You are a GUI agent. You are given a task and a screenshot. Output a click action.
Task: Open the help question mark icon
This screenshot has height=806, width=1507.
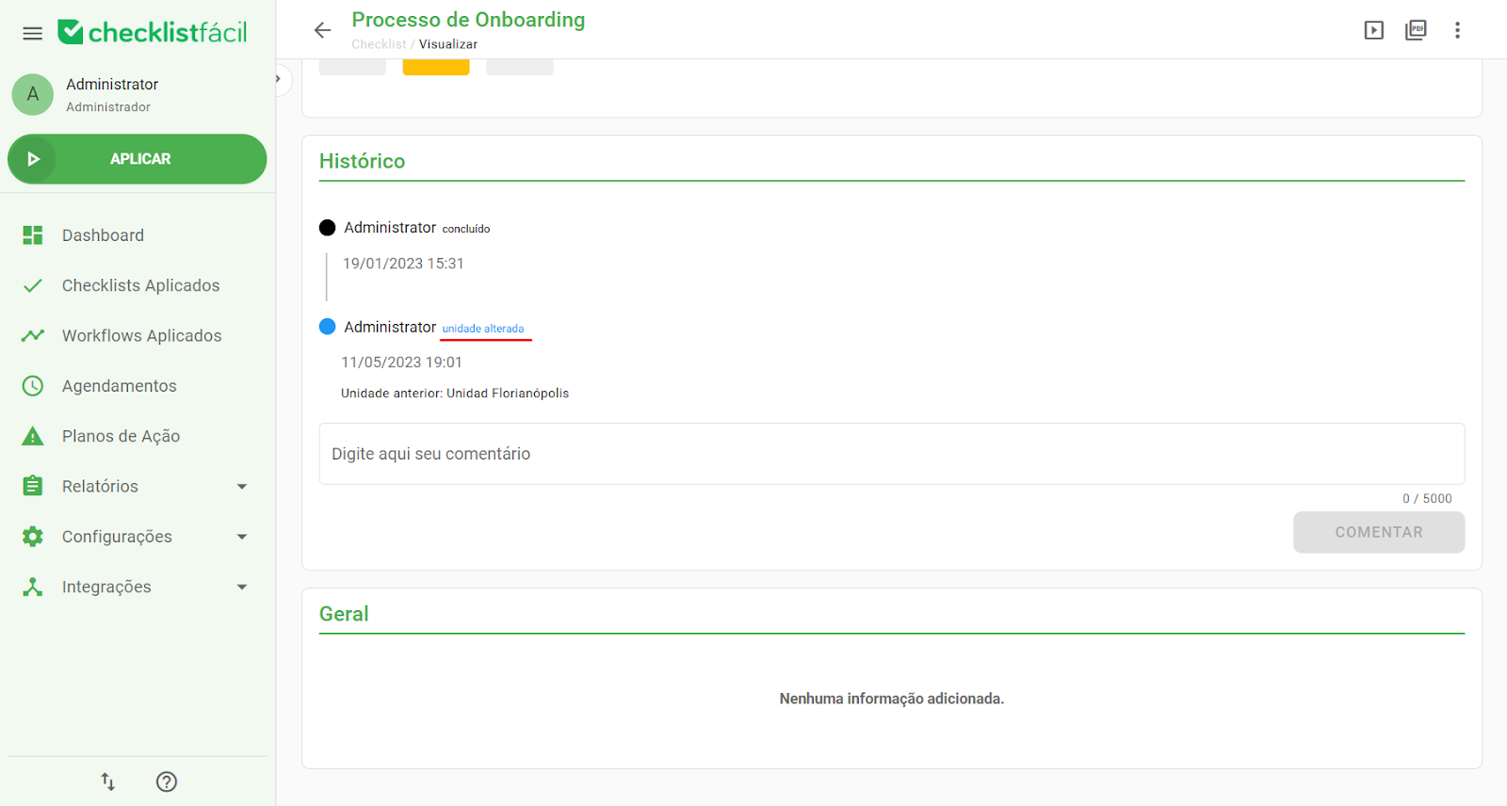[x=167, y=782]
